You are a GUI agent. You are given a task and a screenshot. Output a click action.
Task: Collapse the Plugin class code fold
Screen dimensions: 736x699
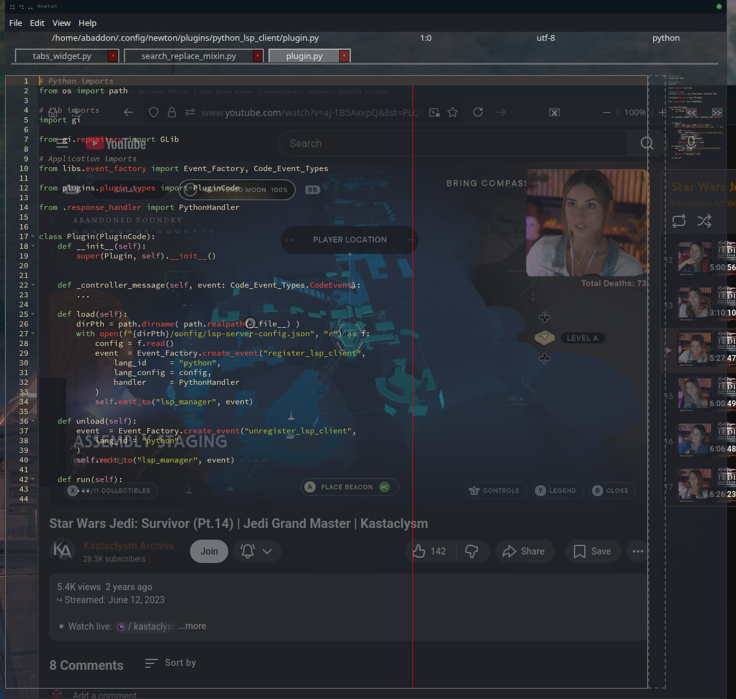coord(33,236)
